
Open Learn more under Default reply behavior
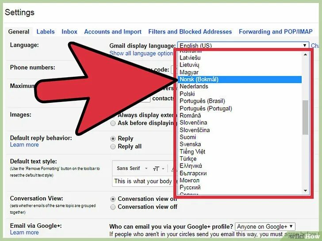click(24, 145)
